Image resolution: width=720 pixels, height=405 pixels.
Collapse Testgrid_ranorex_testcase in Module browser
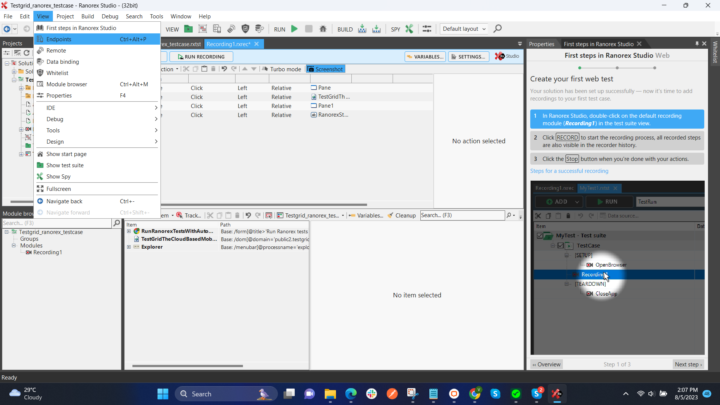coord(7,232)
